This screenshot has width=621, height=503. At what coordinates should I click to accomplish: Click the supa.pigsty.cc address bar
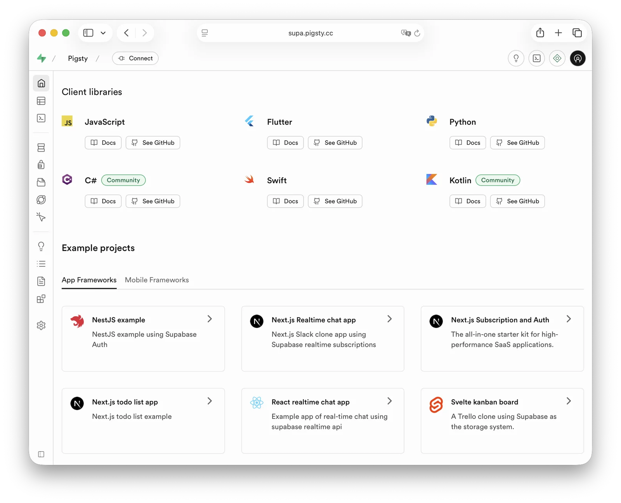pos(310,33)
